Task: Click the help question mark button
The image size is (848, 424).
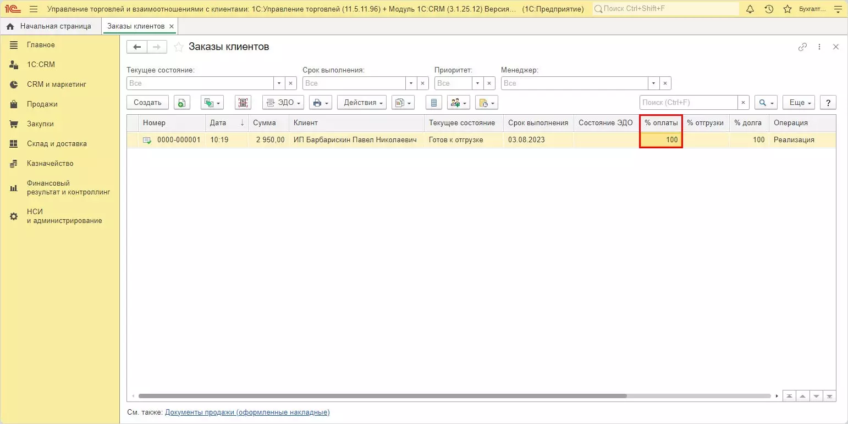Action: pyautogui.click(x=828, y=103)
